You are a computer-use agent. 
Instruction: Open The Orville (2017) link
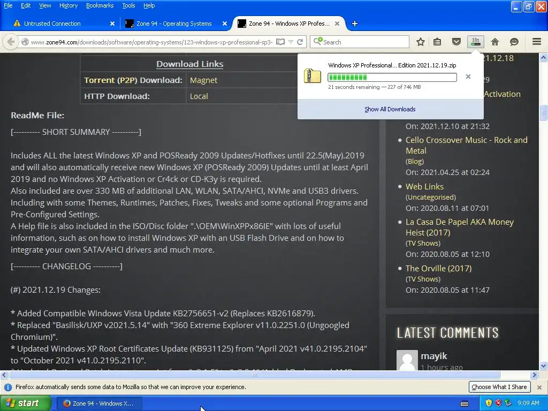click(438, 269)
